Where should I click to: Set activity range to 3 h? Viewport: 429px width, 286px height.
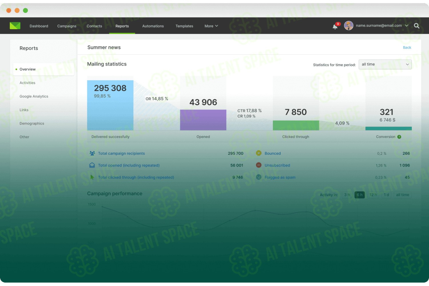(x=347, y=195)
